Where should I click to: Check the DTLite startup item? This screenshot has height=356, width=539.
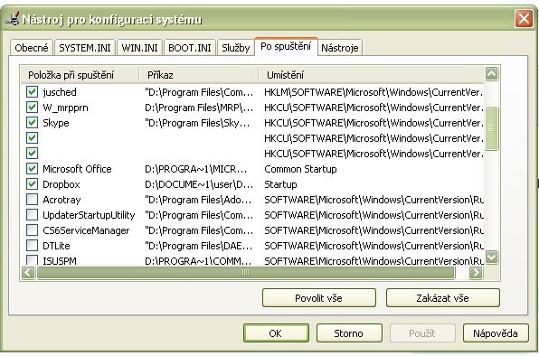point(32,246)
